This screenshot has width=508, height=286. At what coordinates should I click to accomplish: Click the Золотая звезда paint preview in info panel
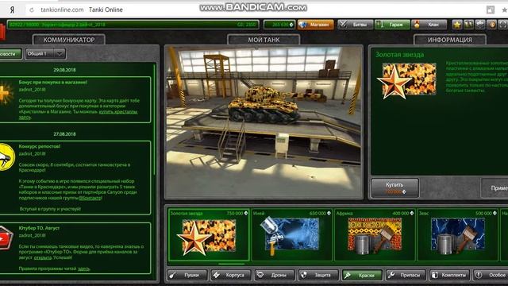click(x=406, y=80)
